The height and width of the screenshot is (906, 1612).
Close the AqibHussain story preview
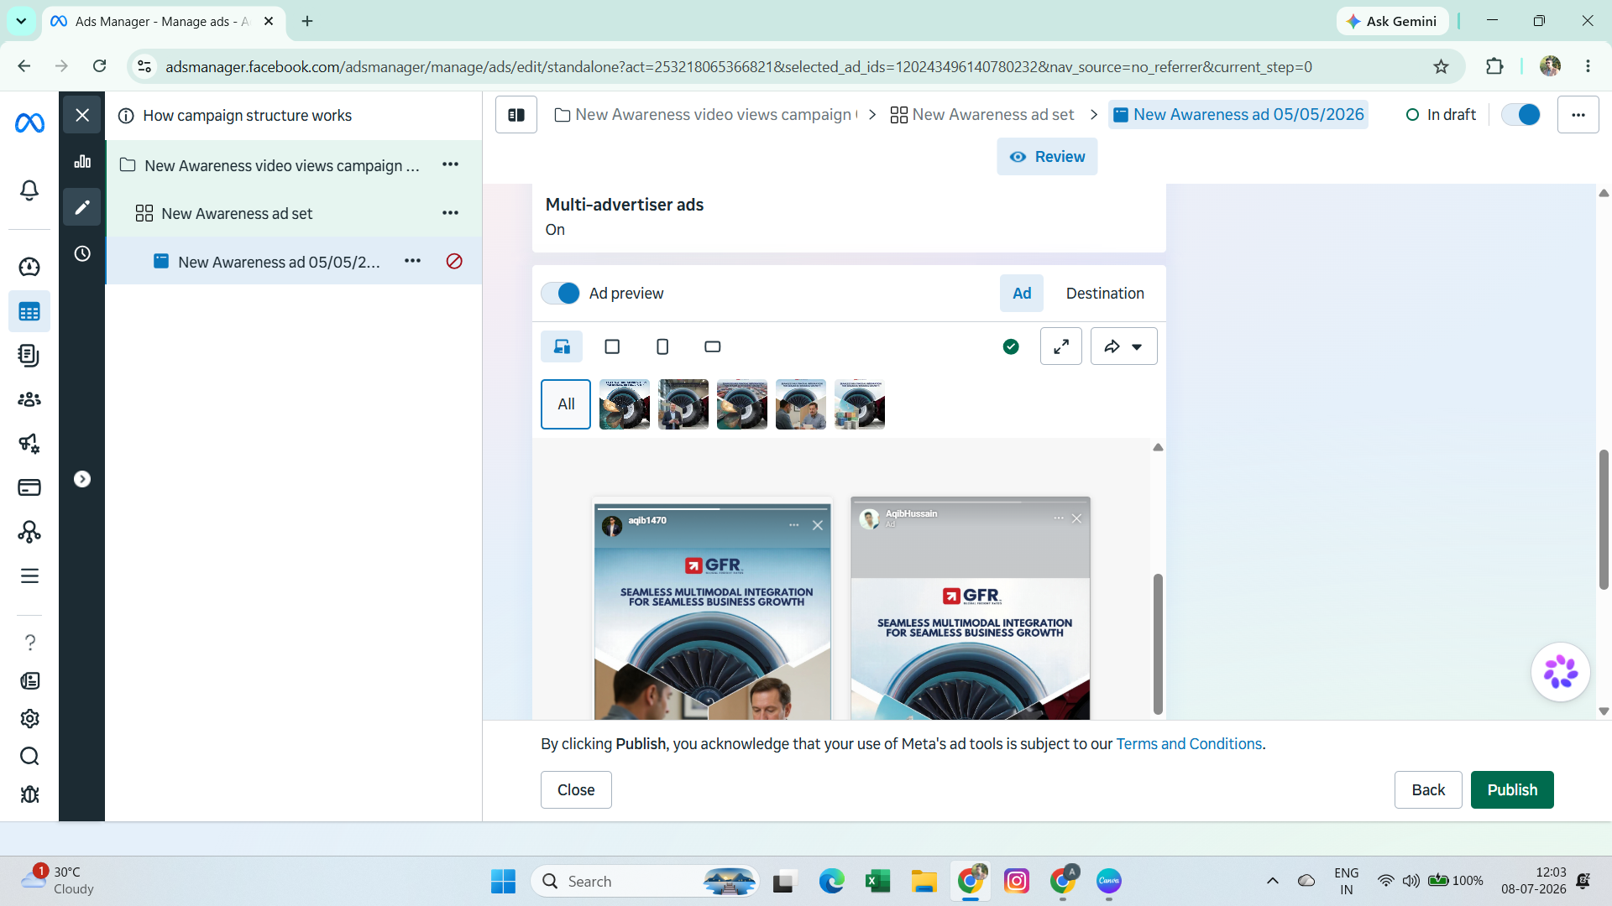click(1076, 518)
